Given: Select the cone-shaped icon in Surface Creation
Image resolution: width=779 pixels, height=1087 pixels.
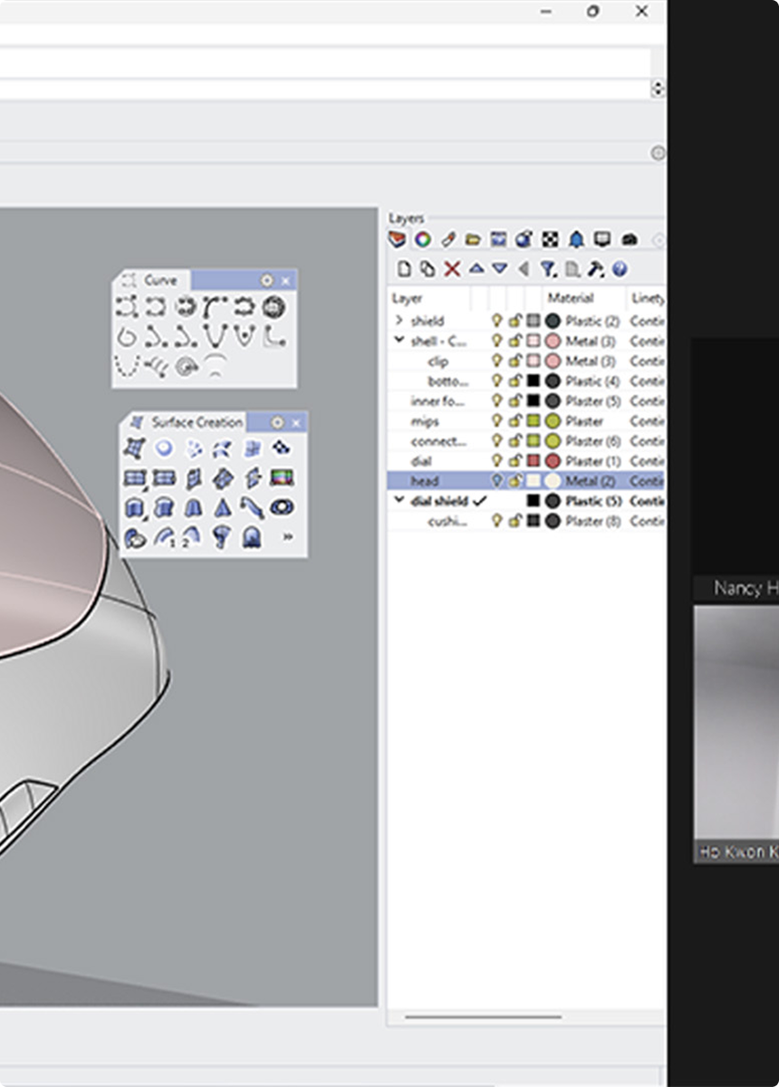Looking at the screenshot, I should [222, 508].
